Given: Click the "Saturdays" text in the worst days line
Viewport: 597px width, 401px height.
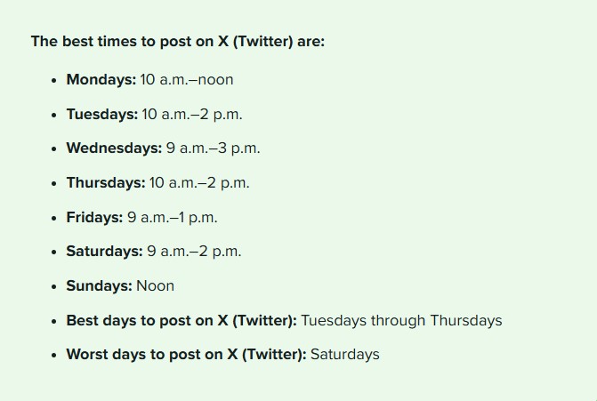Looking at the screenshot, I should tap(345, 354).
